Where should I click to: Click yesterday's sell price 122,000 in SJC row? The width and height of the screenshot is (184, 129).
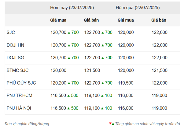click(160, 33)
